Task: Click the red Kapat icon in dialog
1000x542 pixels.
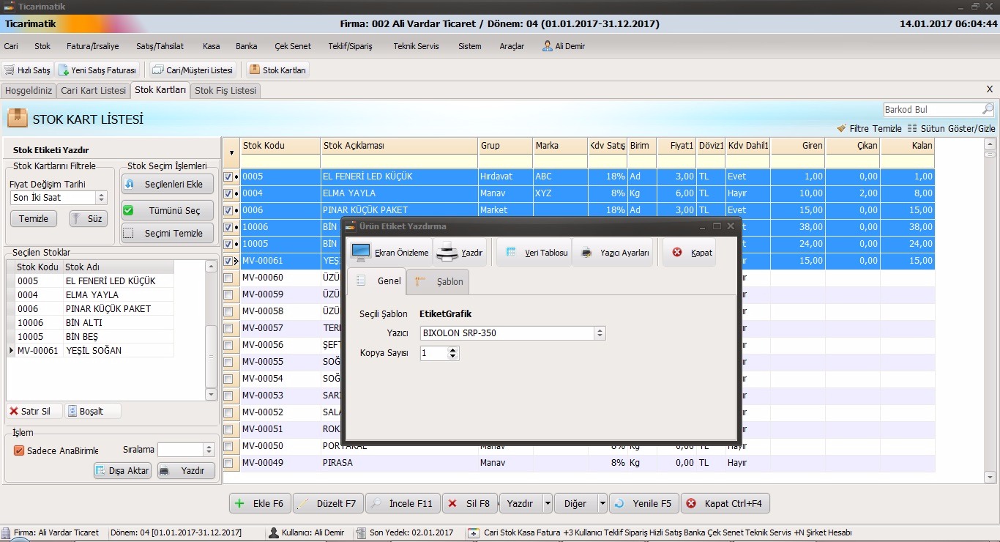Action: 677,252
